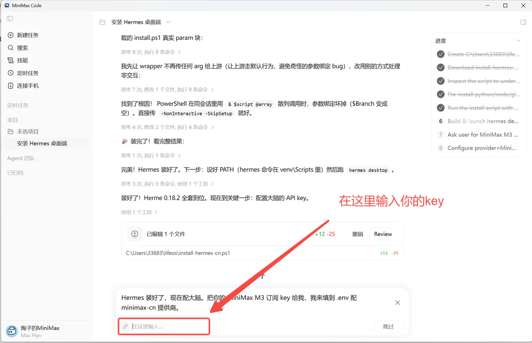Click the inline code hermes desktop
Image resolution: width=532 pixels, height=343 pixels.
coord(368,170)
